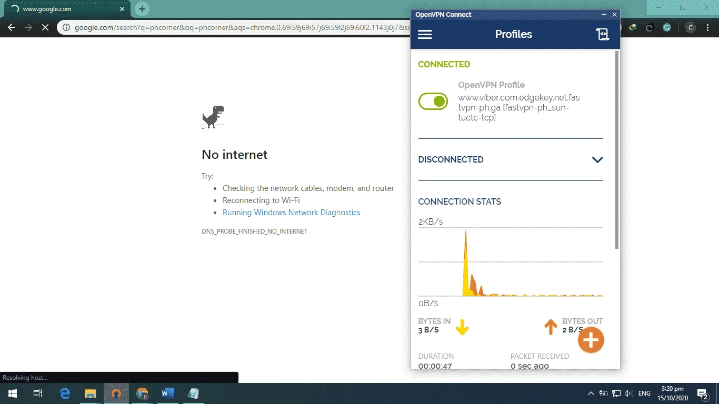The height and width of the screenshot is (404, 719).
Task: Close the OpenVPN Connect window
Action: pos(614,15)
